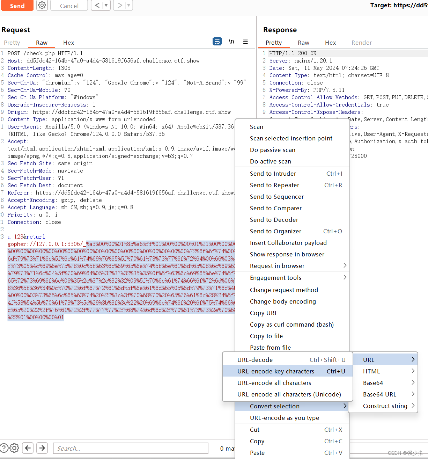Select Send to Sequencer
This screenshot has height=459, width=428.
(292, 197)
